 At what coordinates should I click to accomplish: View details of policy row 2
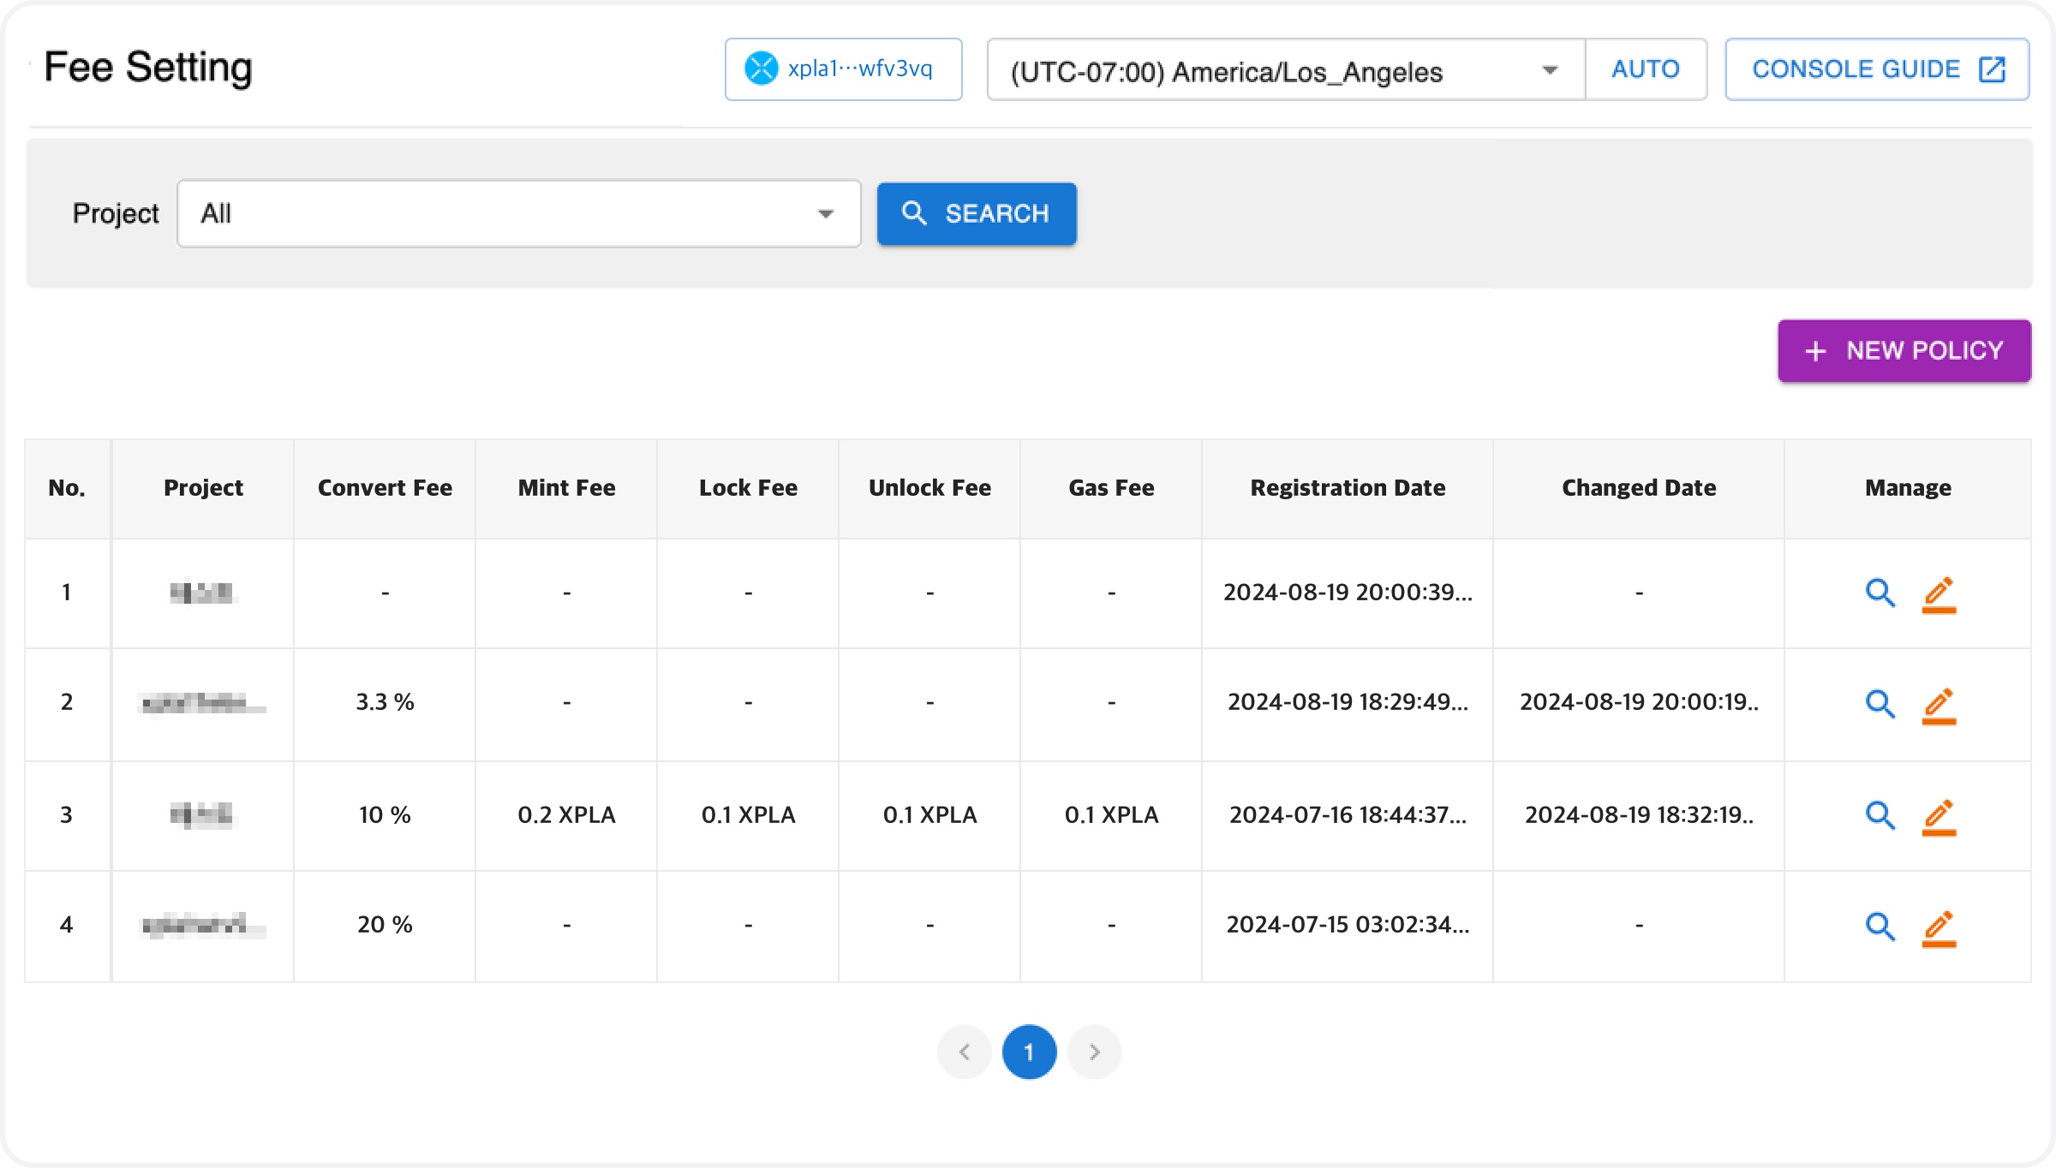1880,703
